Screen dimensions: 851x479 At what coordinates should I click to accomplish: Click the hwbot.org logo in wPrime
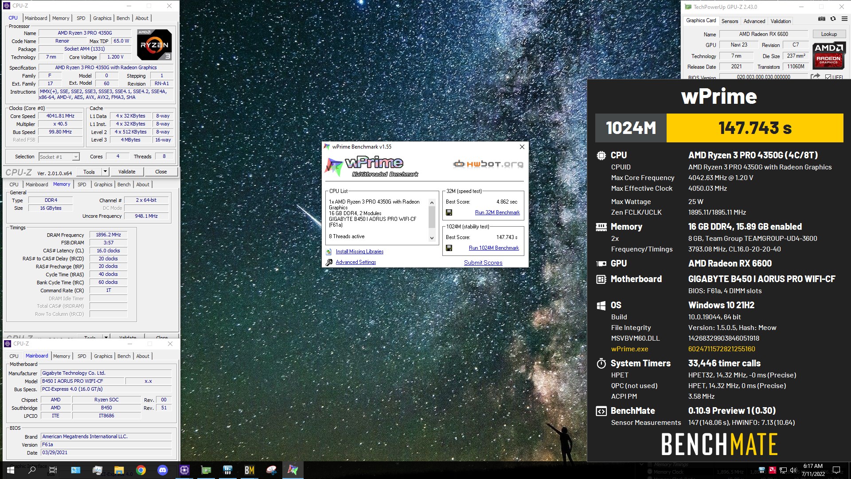coord(488,164)
